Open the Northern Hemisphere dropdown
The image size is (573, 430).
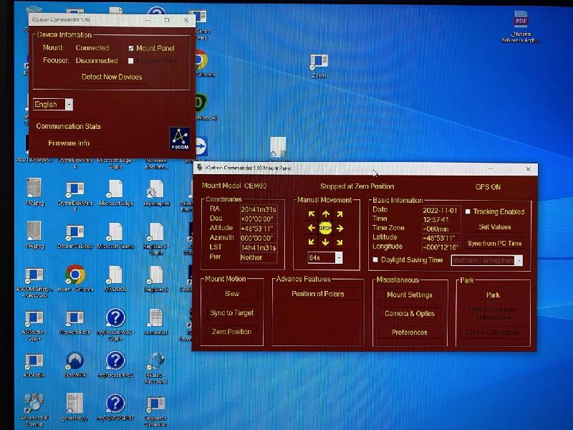487,261
